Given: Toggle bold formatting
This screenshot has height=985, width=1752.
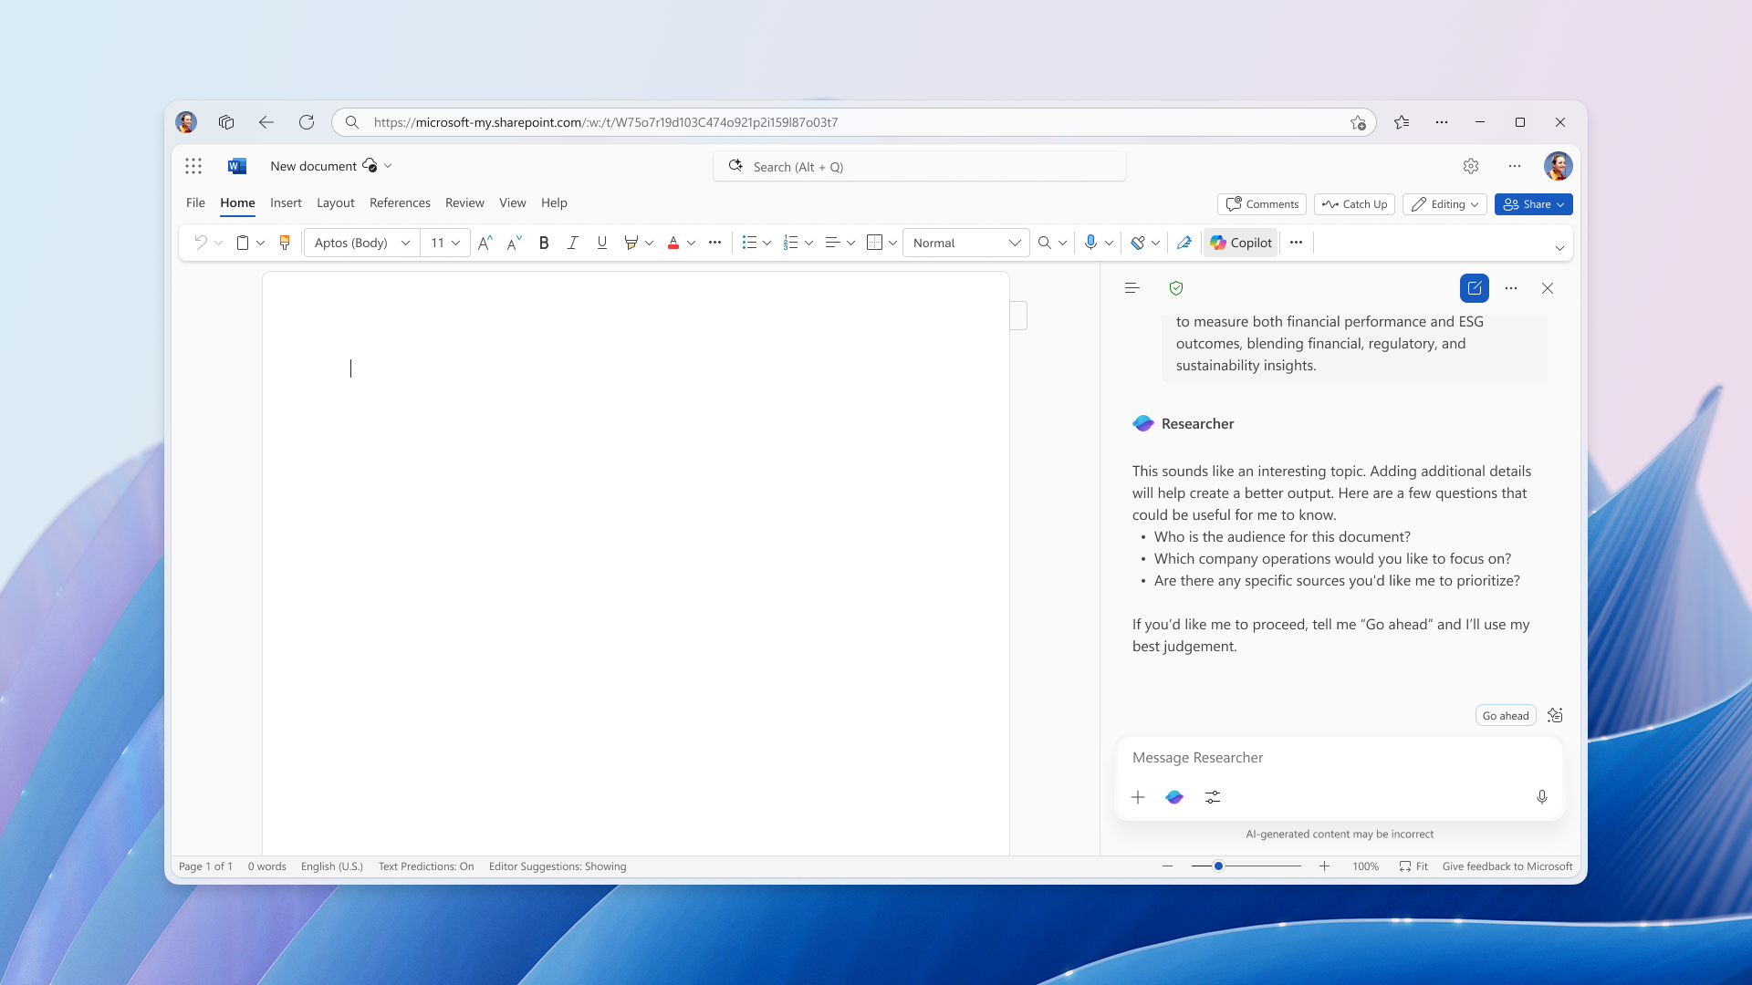Looking at the screenshot, I should click(544, 243).
